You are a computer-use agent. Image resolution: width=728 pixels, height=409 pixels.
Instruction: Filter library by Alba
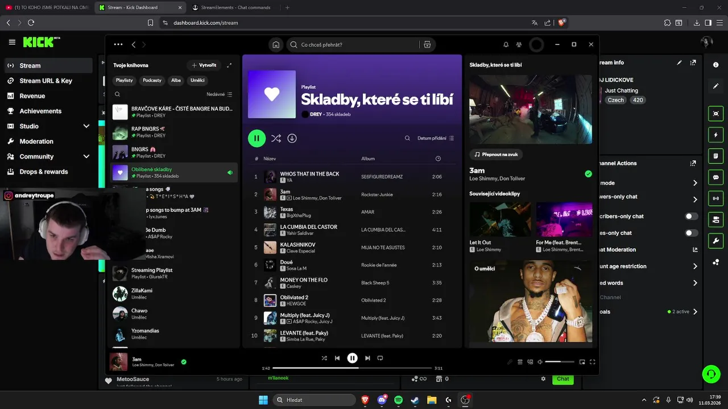coord(176,80)
